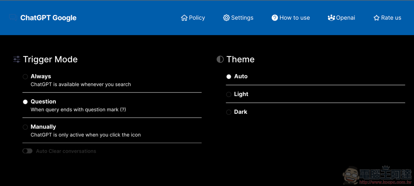Image resolution: width=414 pixels, height=186 pixels.
Task: Click the star icon beside Rate us
Action: [376, 18]
